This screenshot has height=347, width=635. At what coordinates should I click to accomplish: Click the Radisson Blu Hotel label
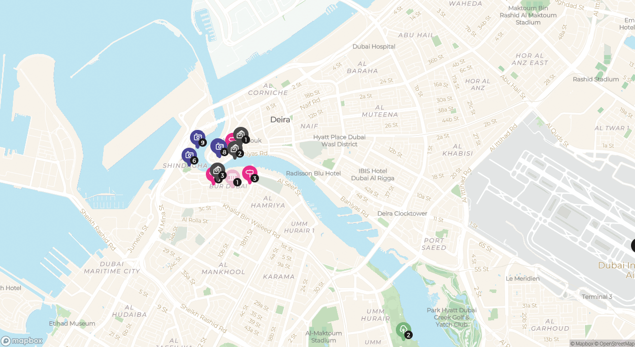pyautogui.click(x=314, y=173)
